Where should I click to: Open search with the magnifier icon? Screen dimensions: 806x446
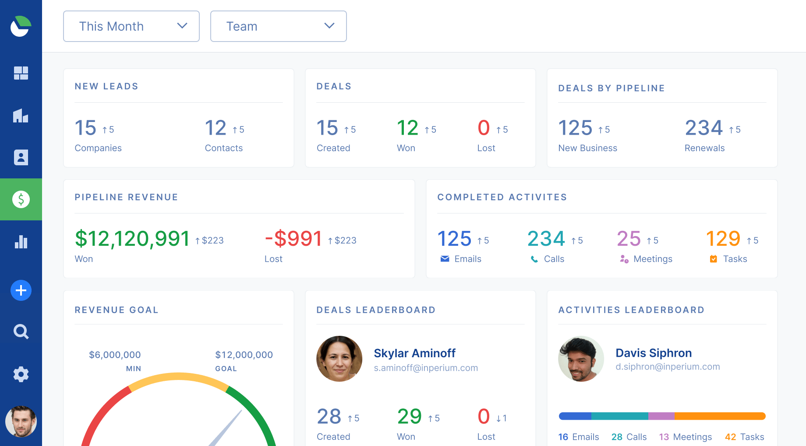tap(21, 332)
